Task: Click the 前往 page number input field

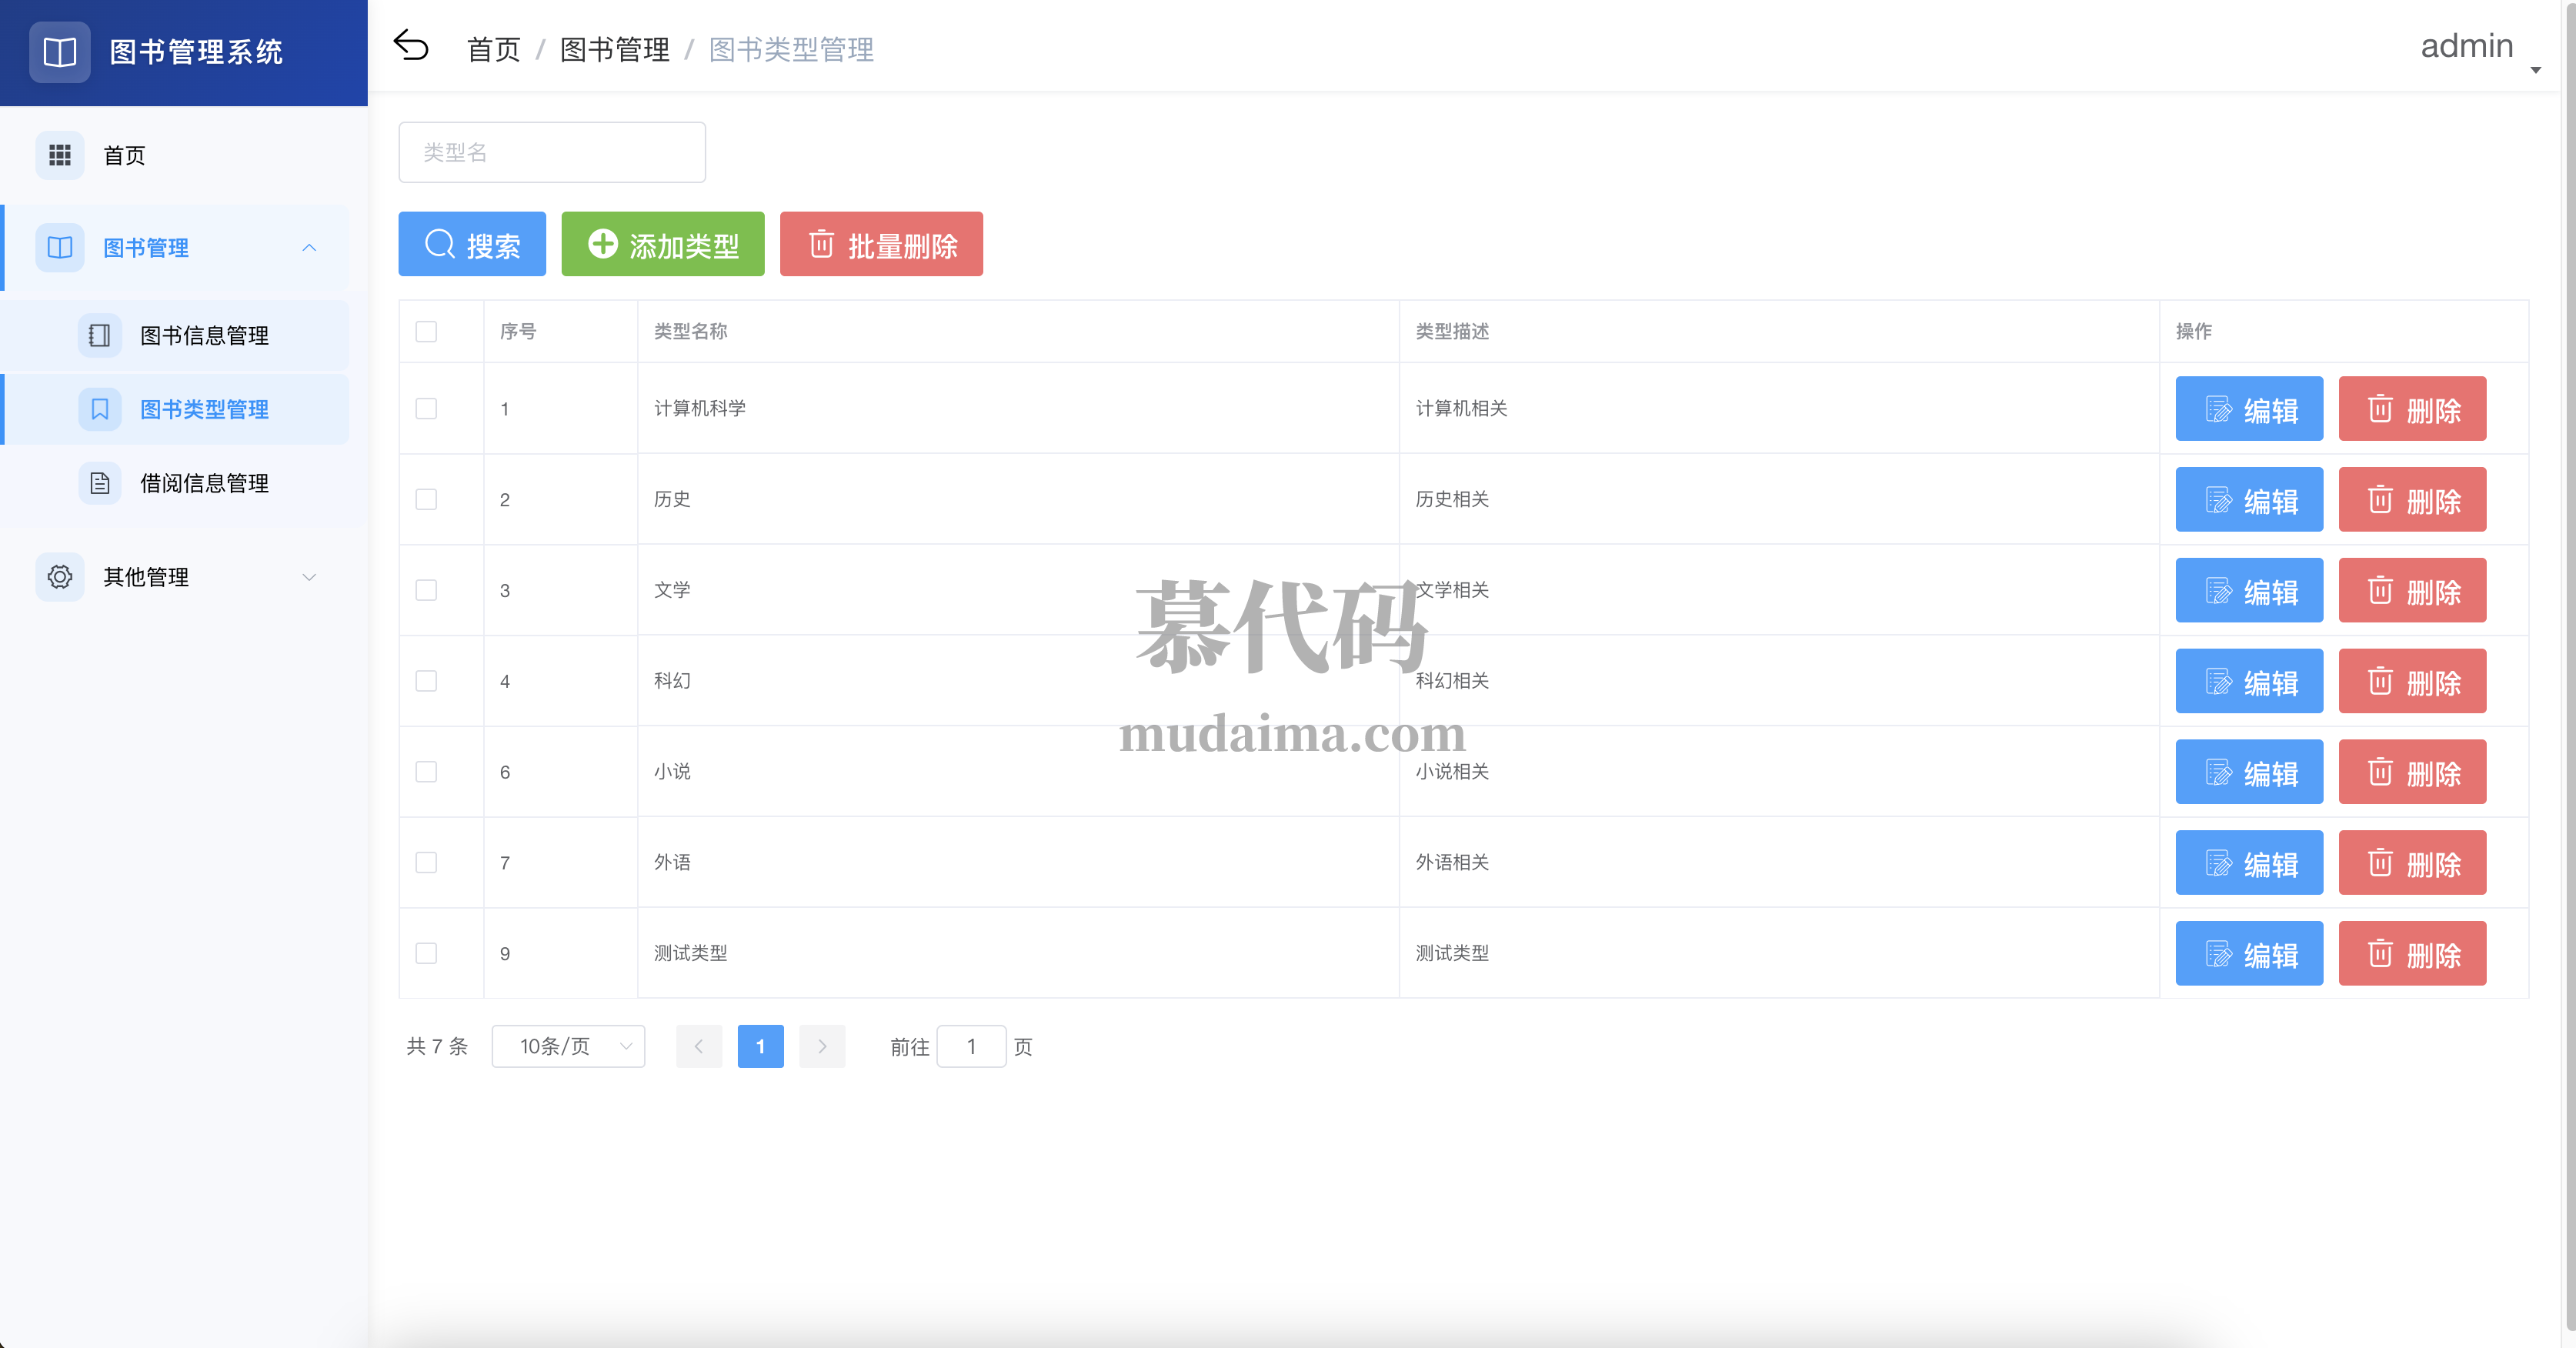Action: (971, 1046)
